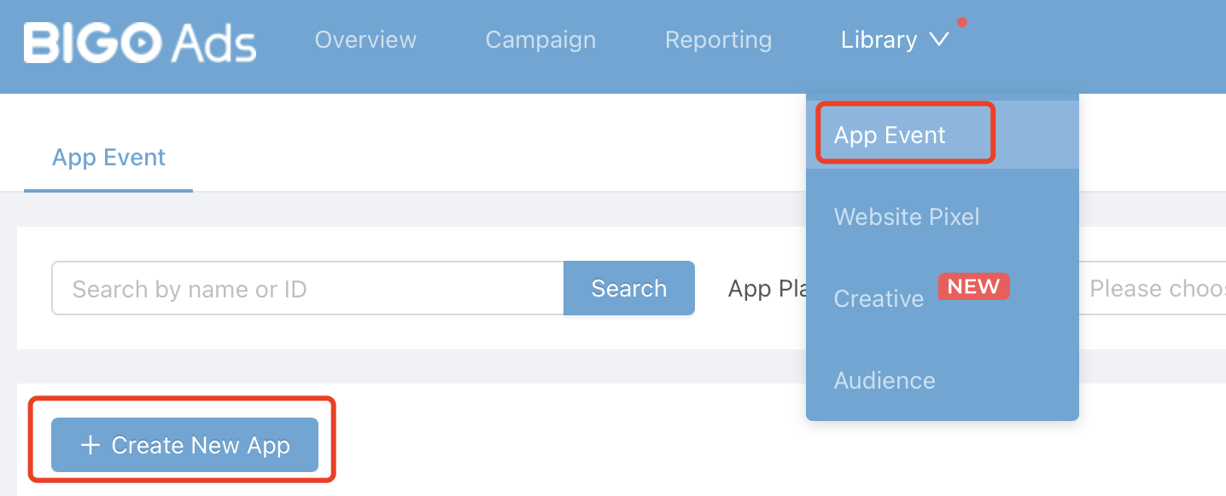Open the Reporting page
1226x496 pixels.
[x=718, y=40]
